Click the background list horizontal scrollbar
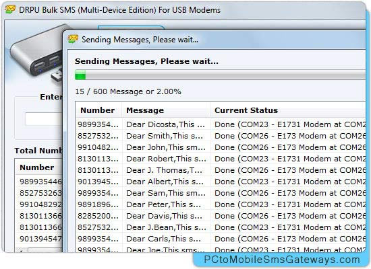Viewport: 371px width, 269px height. tap(39, 250)
